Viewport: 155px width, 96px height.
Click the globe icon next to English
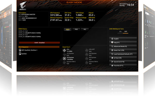point(112,39)
